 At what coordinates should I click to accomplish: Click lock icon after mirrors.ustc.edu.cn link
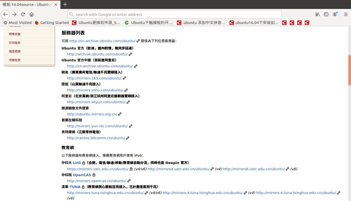(131, 169)
